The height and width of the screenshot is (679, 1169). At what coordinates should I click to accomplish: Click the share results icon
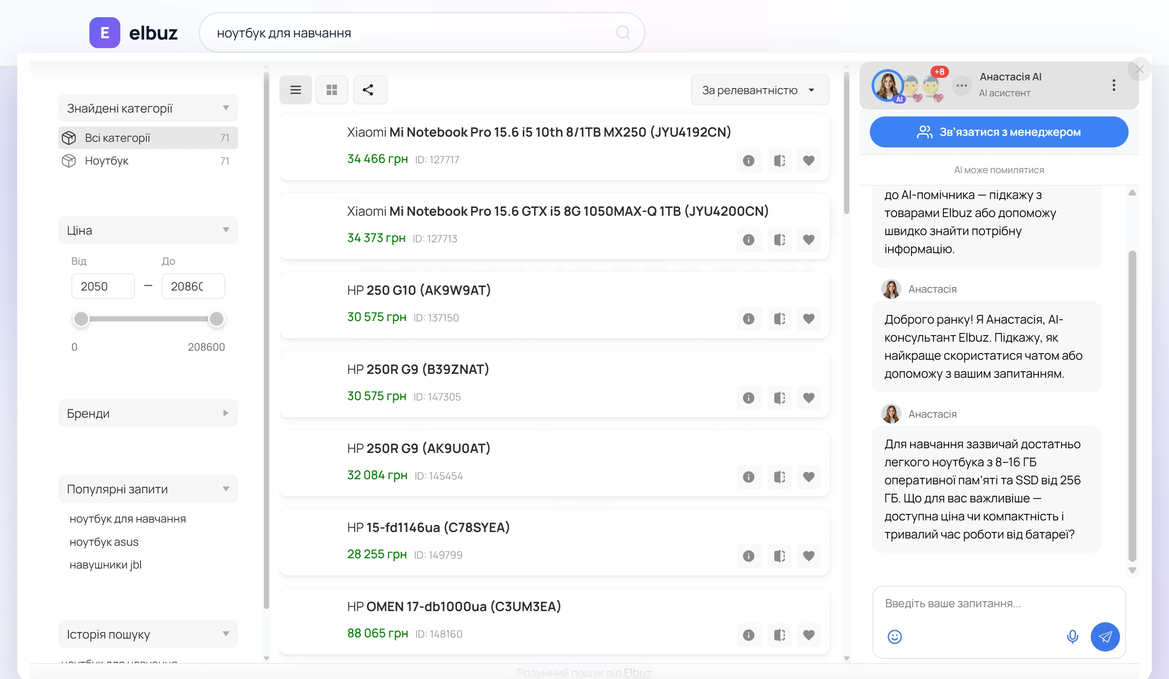[368, 90]
